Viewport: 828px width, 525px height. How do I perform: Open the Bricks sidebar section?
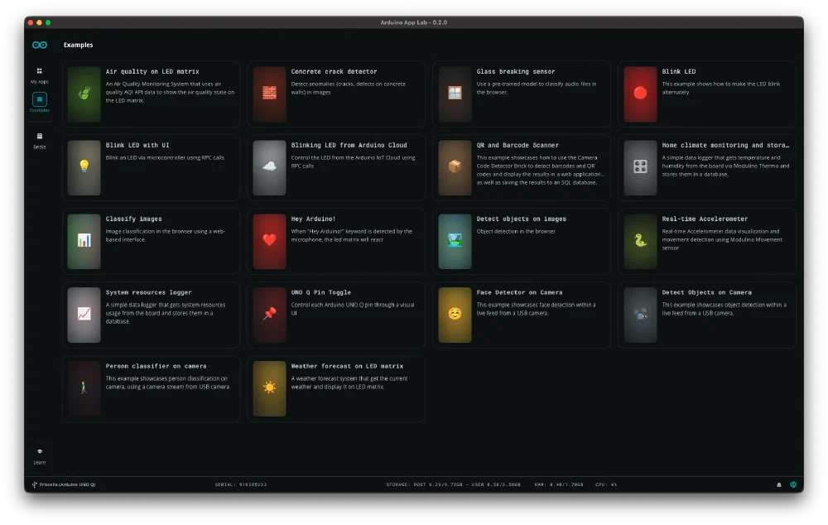40,141
